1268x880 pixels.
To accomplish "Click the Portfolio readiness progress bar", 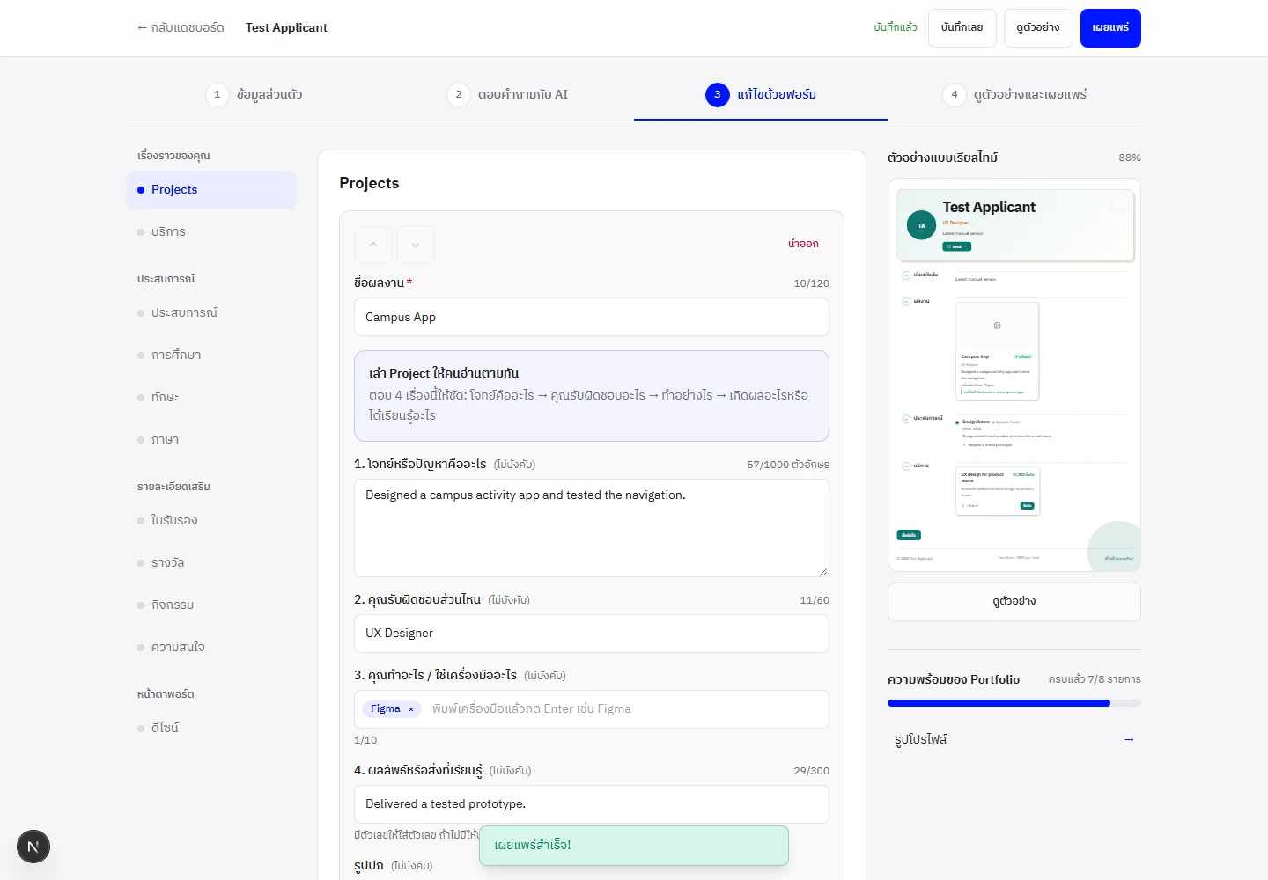I will (1014, 703).
